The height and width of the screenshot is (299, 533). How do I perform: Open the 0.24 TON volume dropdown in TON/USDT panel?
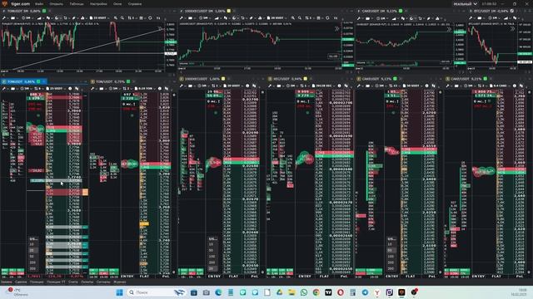(x=144, y=89)
